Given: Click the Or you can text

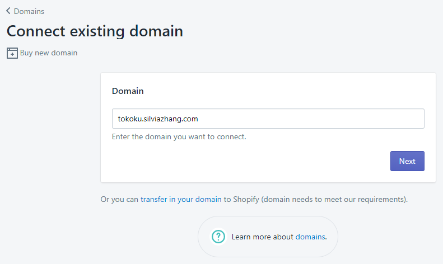Looking at the screenshot, I should (x=119, y=200).
